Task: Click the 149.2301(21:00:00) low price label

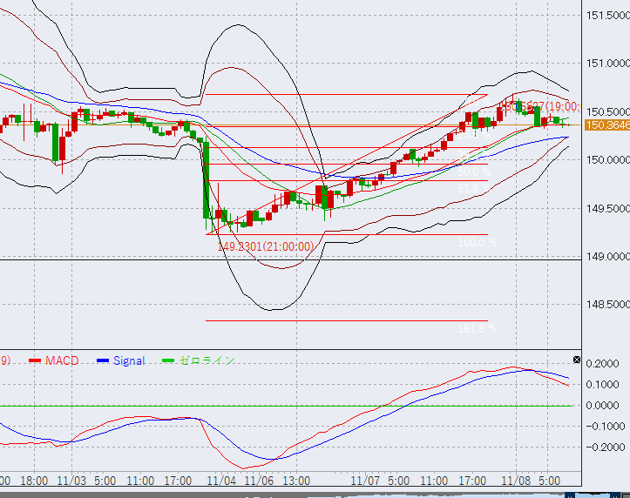Action: tap(265, 246)
